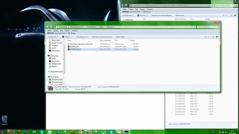Open the Файл menu in front window
The width and height of the screenshot is (239, 134).
pos(49,31)
